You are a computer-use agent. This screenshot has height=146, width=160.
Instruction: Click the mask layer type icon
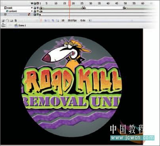coord(5,8)
